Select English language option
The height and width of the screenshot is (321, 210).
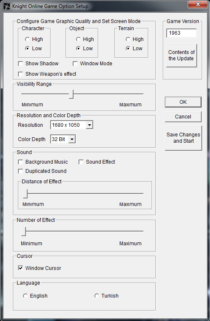25,296
